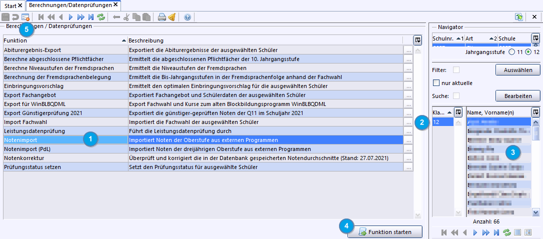
Task: Click the form-with-red-minus toolbar icon
Action: (25, 17)
